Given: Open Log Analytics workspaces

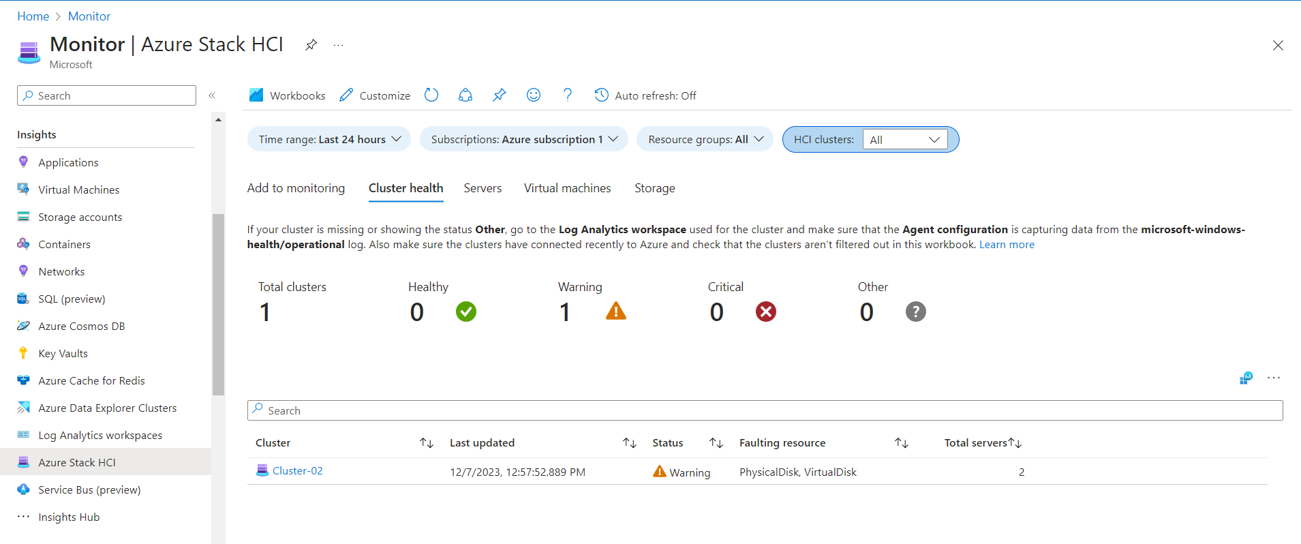Looking at the screenshot, I should coord(100,435).
